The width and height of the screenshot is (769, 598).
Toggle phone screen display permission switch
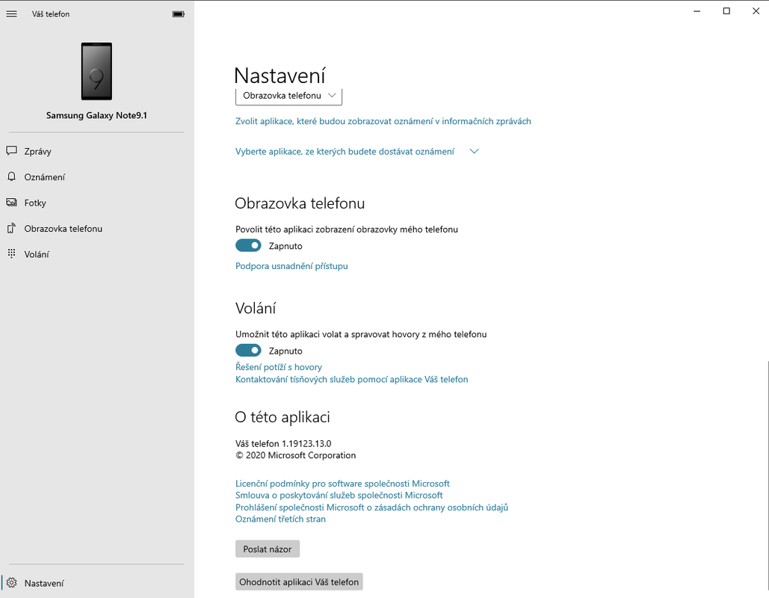pos(248,245)
